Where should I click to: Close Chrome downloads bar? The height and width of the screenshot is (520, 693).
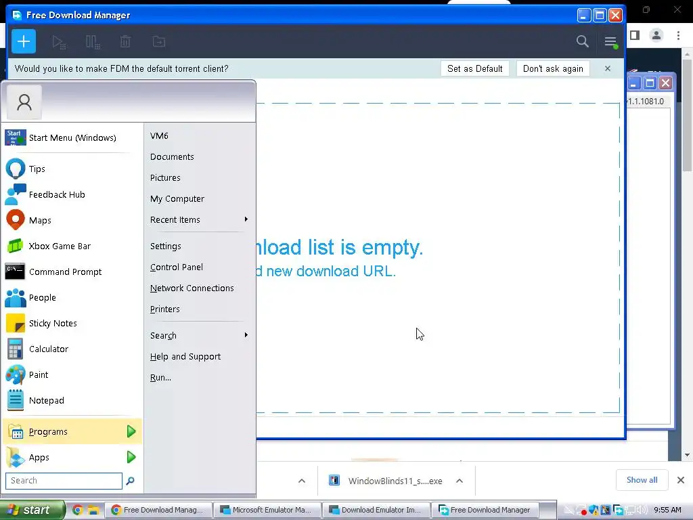pos(681,480)
